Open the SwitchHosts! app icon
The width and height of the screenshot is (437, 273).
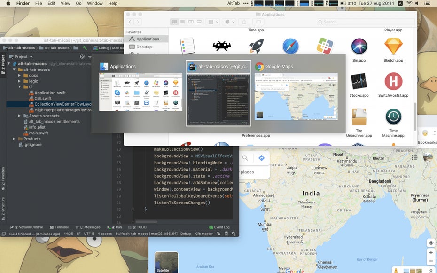pyautogui.click(x=393, y=81)
